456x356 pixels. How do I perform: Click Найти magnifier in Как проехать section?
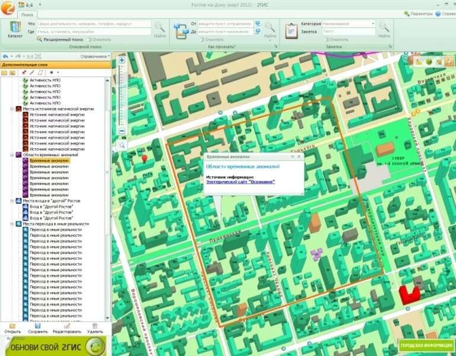(270, 30)
